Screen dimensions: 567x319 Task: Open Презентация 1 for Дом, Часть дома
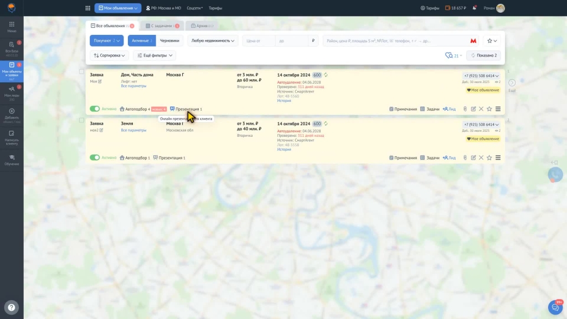186,109
